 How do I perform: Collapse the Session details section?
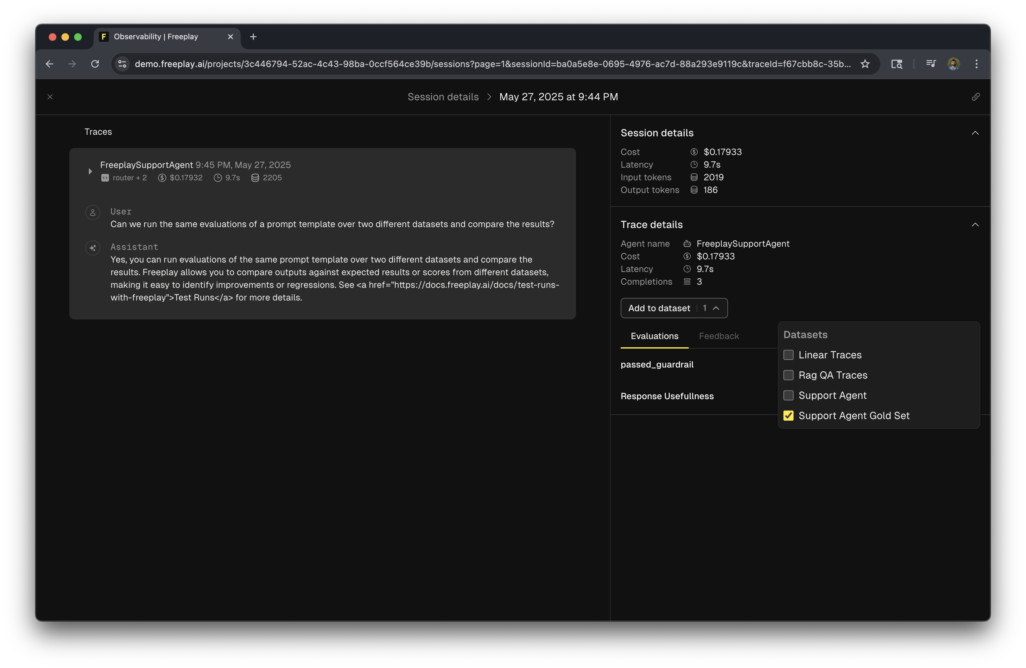click(975, 133)
